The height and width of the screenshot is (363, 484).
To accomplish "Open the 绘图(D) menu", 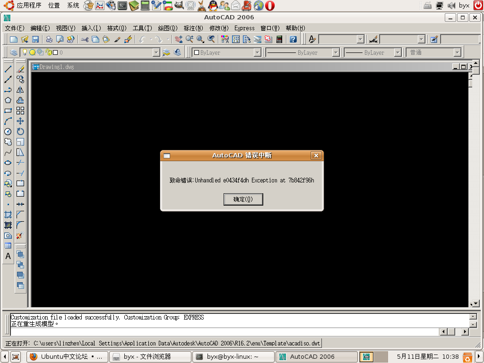I will [x=168, y=28].
